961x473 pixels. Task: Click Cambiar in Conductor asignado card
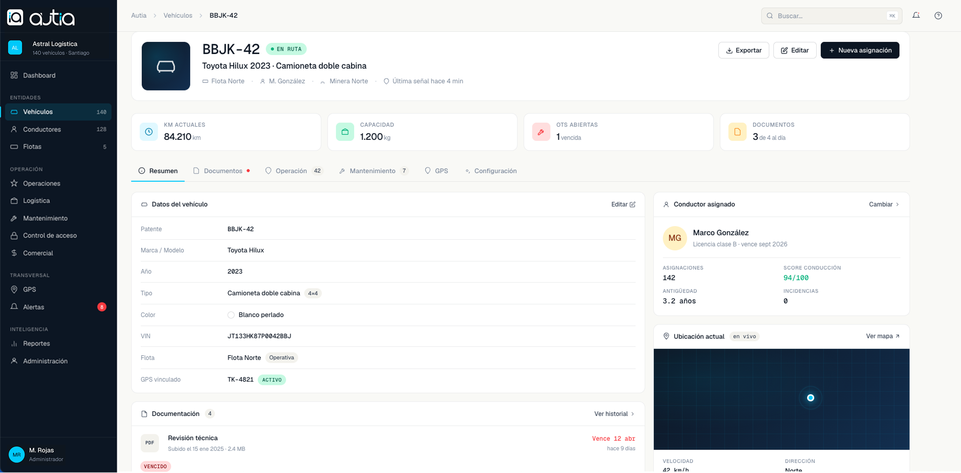tap(884, 204)
